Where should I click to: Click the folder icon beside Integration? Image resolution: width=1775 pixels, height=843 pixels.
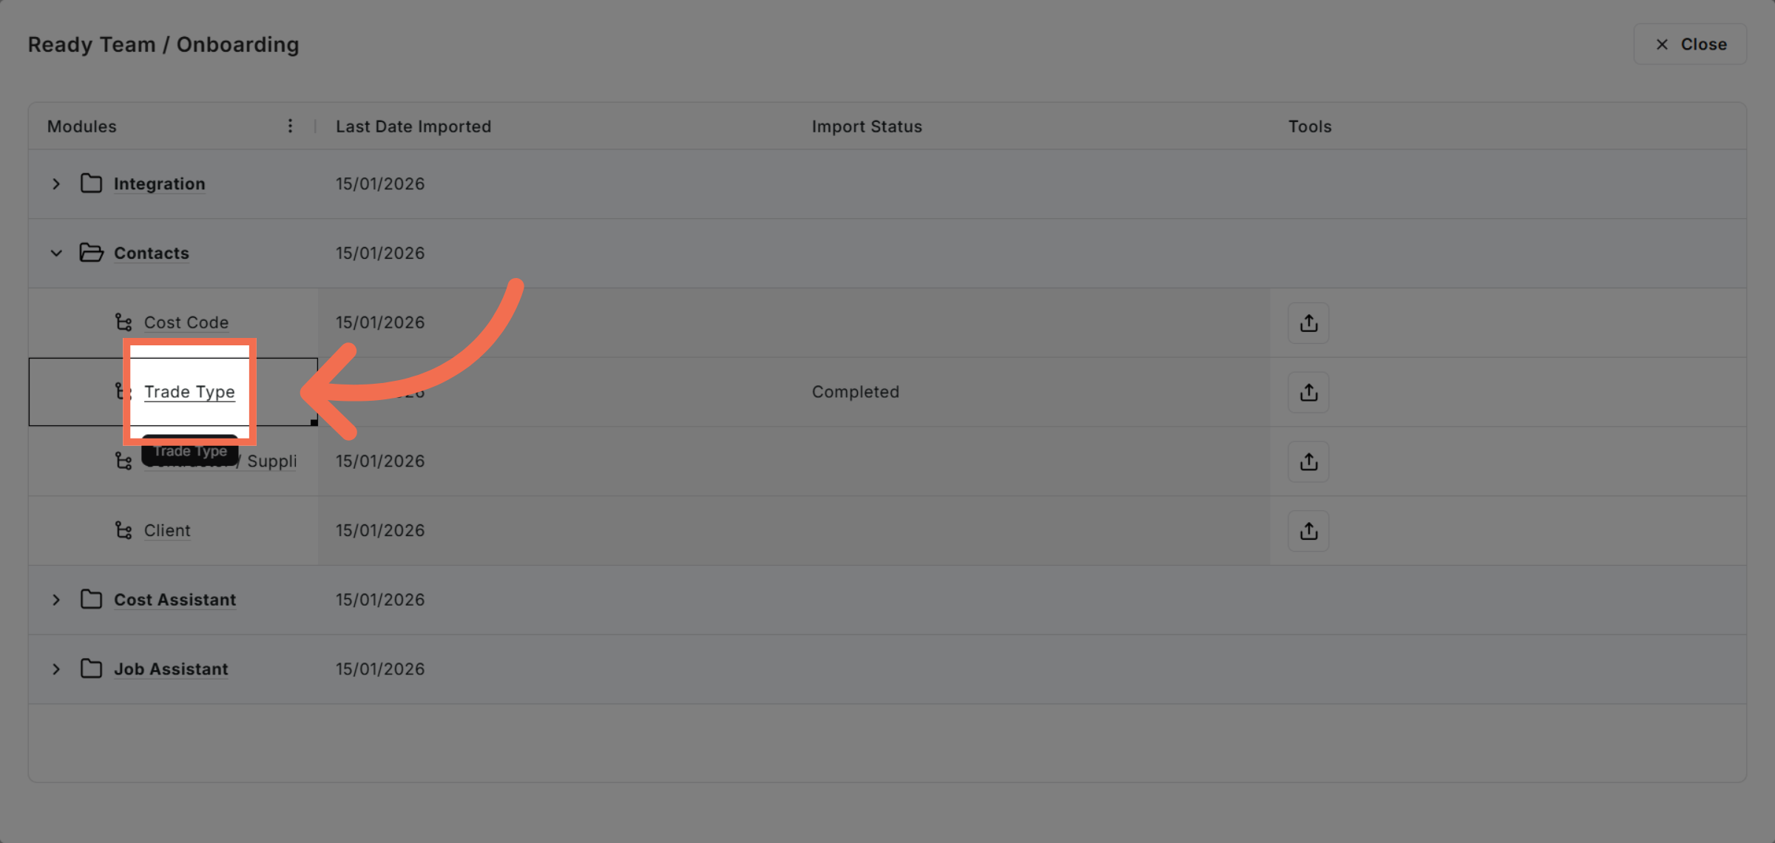(91, 183)
